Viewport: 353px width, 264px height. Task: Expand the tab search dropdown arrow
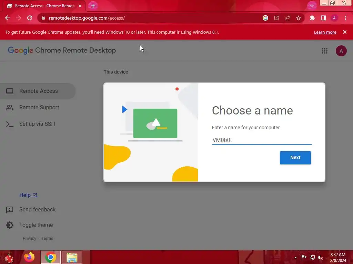click(312, 6)
